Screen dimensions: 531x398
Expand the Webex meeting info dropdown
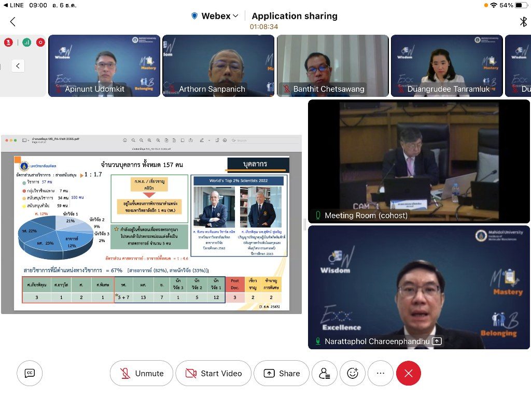click(x=215, y=16)
